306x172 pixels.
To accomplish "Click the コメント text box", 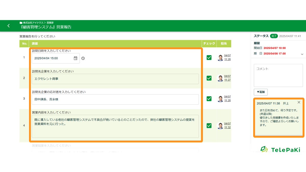I will click(x=278, y=75).
